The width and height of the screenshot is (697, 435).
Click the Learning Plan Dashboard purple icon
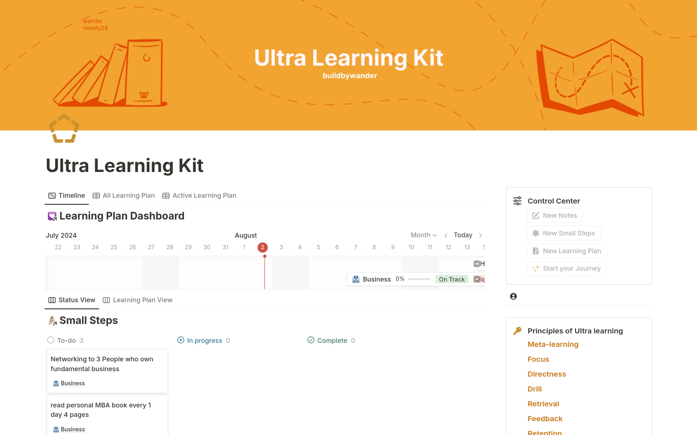(x=52, y=216)
